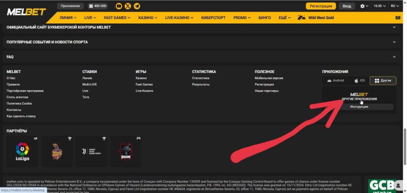This screenshot has width=407, height=193.
Task: Click the page vertical scrollbar
Action: [405, 147]
